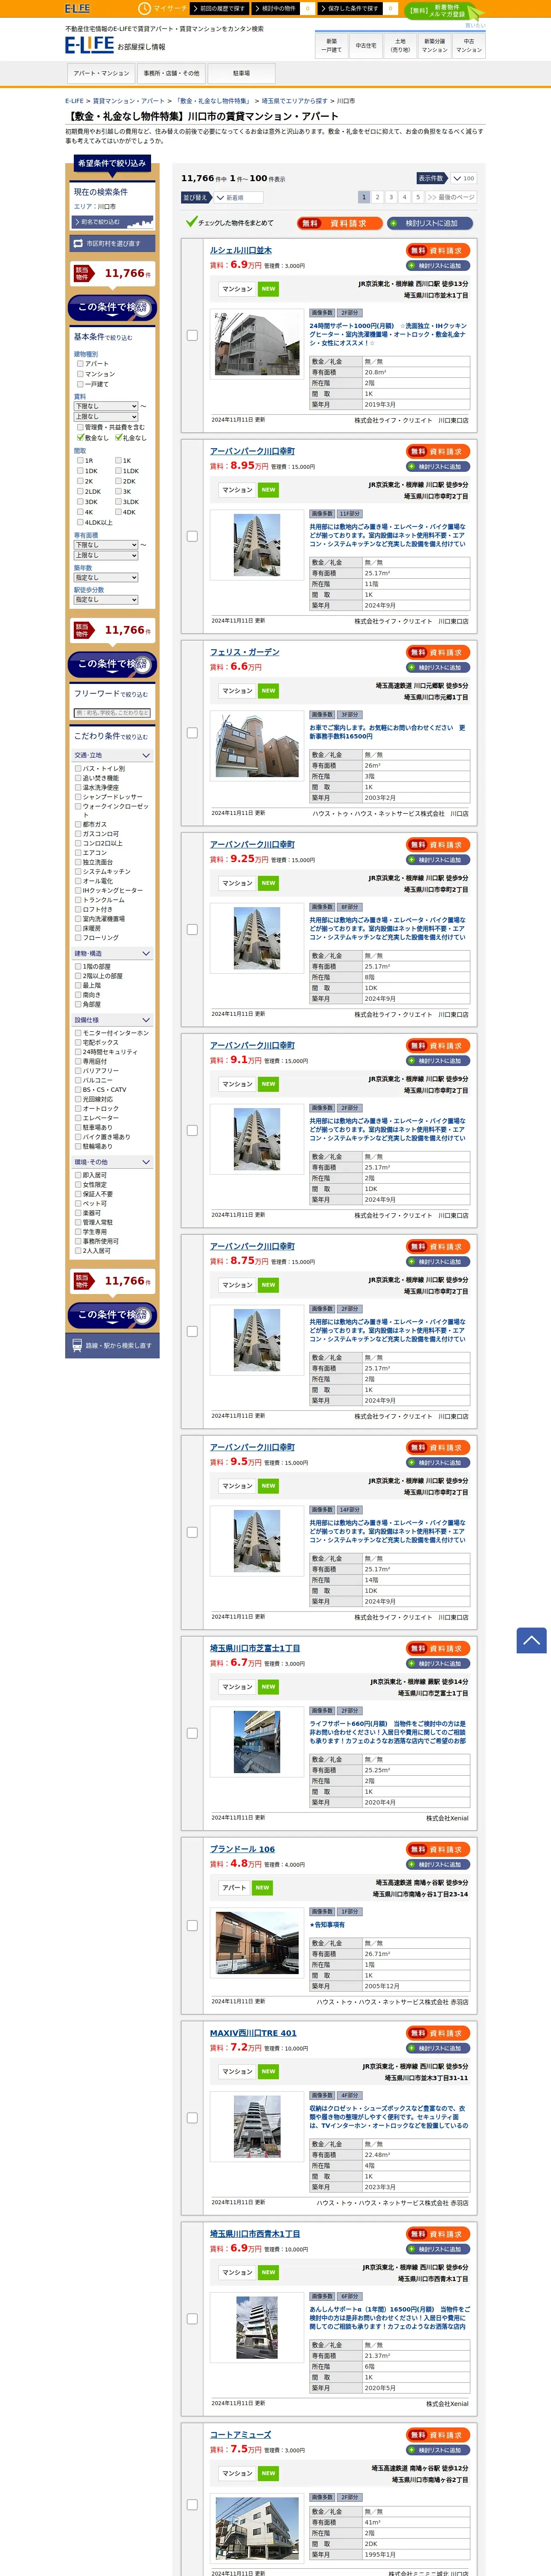This screenshot has height=2576, width=551.
Task: Click the 新着物件メルマガ登録 green banner
Action: [444, 11]
